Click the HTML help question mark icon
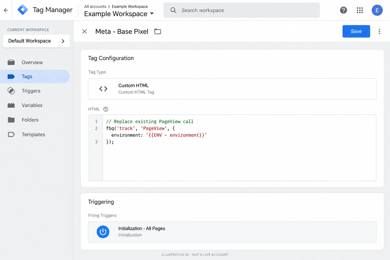Image resolution: width=390 pixels, height=260 pixels. point(106,109)
